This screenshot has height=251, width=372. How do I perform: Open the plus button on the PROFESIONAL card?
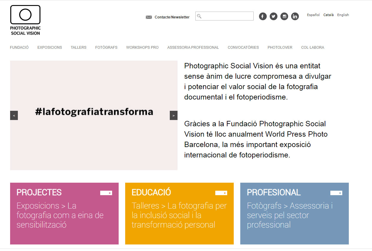(336, 193)
